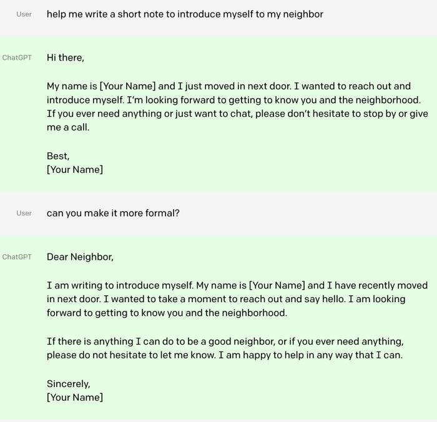Click the line 'introduce myself. I'm looking forward'
This screenshot has width=437, height=422.
tap(233, 100)
